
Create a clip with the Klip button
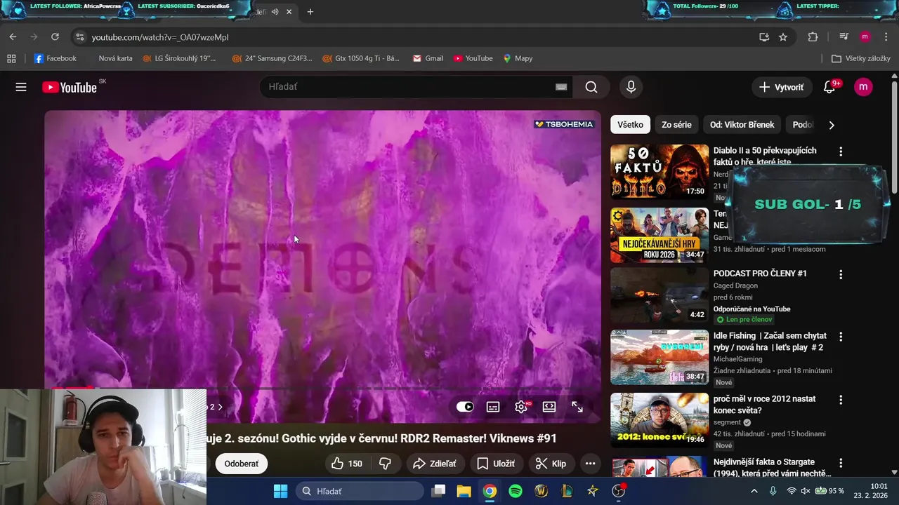551,464
